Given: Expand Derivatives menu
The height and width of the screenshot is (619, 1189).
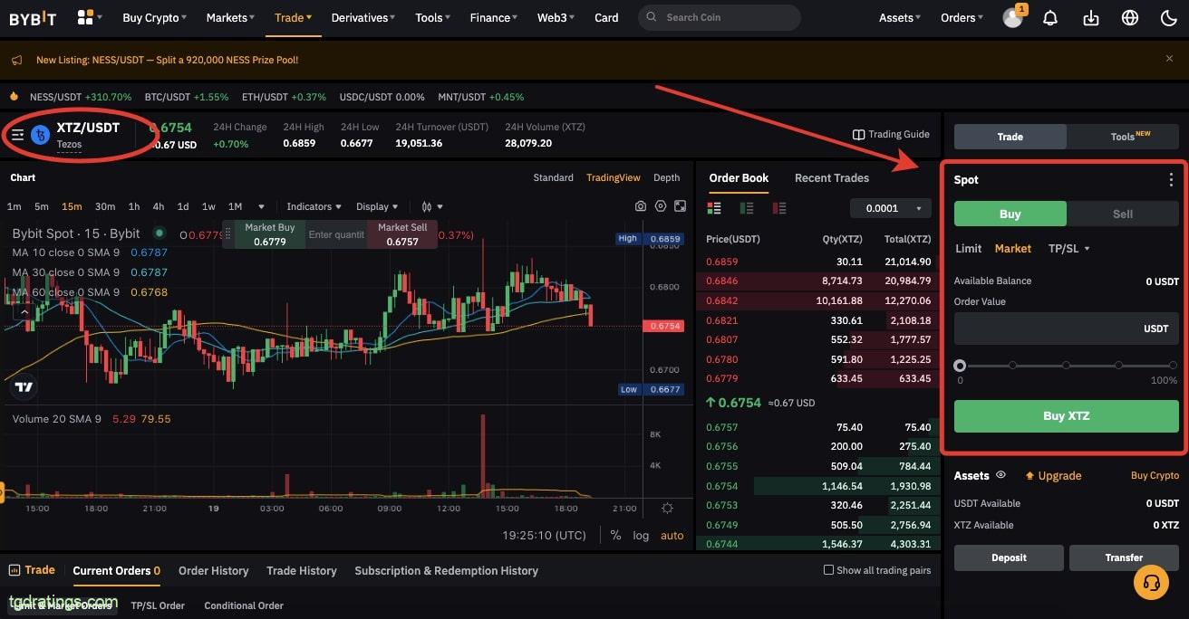Looking at the screenshot, I should point(363,17).
